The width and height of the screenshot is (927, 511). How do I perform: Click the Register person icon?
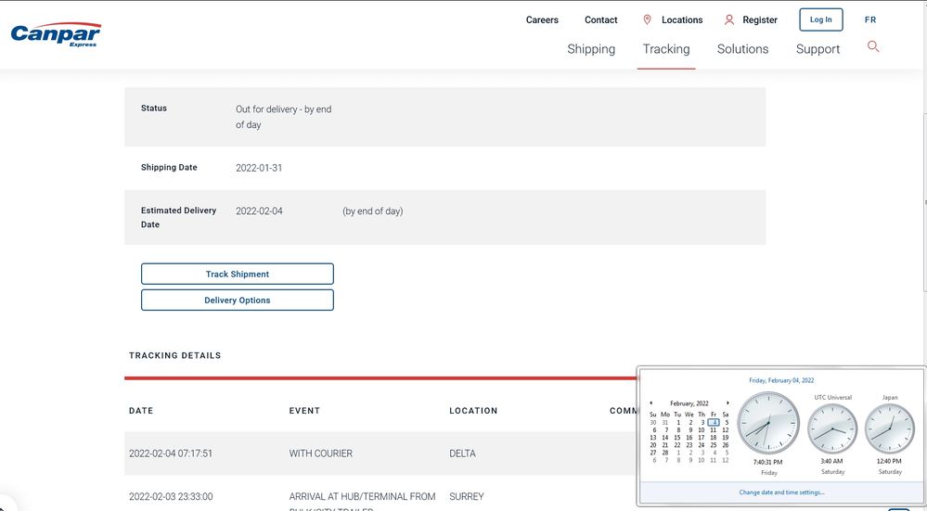728,19
